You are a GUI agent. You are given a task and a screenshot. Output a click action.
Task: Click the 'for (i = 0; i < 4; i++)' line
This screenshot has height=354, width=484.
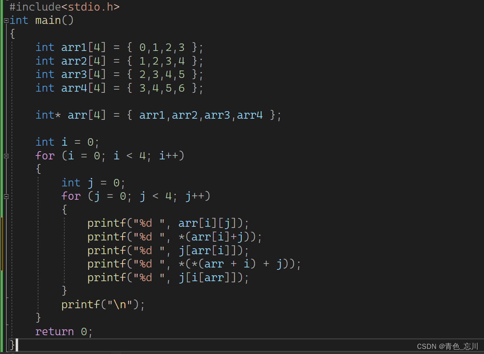[110, 156]
